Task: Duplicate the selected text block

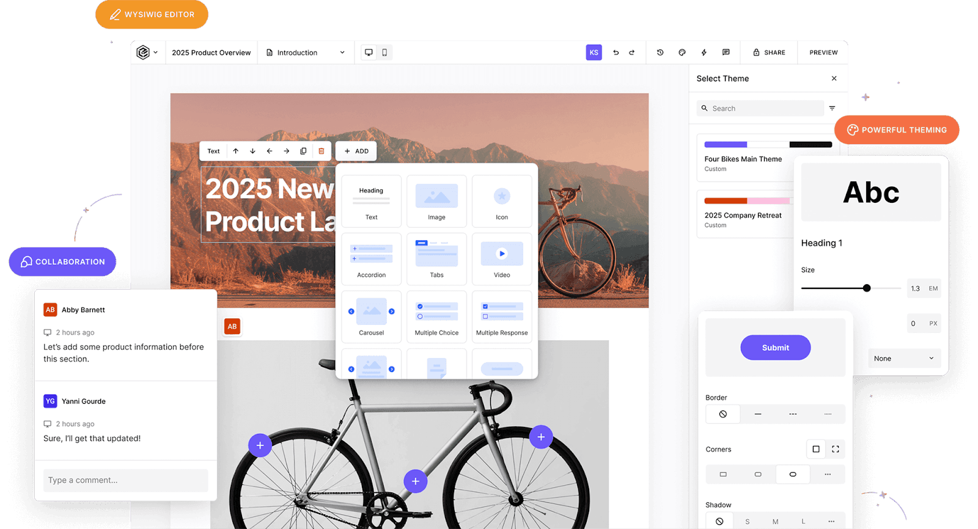Action: (x=303, y=151)
